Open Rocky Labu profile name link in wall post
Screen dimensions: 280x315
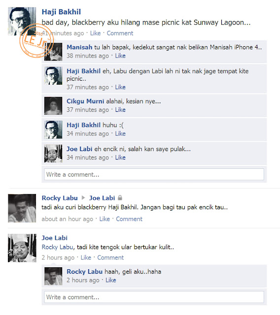(x=60, y=198)
